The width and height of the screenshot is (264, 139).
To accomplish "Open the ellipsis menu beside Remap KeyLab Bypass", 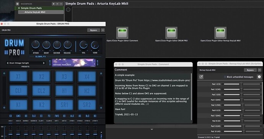I will point(260,70).
